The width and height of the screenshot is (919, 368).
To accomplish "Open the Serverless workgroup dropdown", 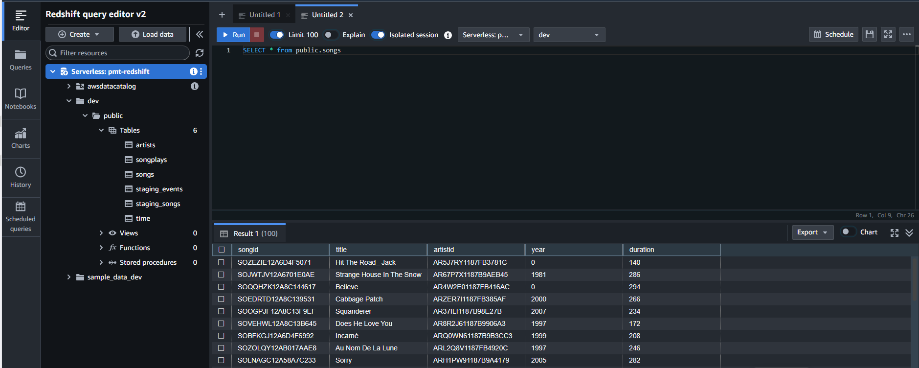I will tap(493, 35).
